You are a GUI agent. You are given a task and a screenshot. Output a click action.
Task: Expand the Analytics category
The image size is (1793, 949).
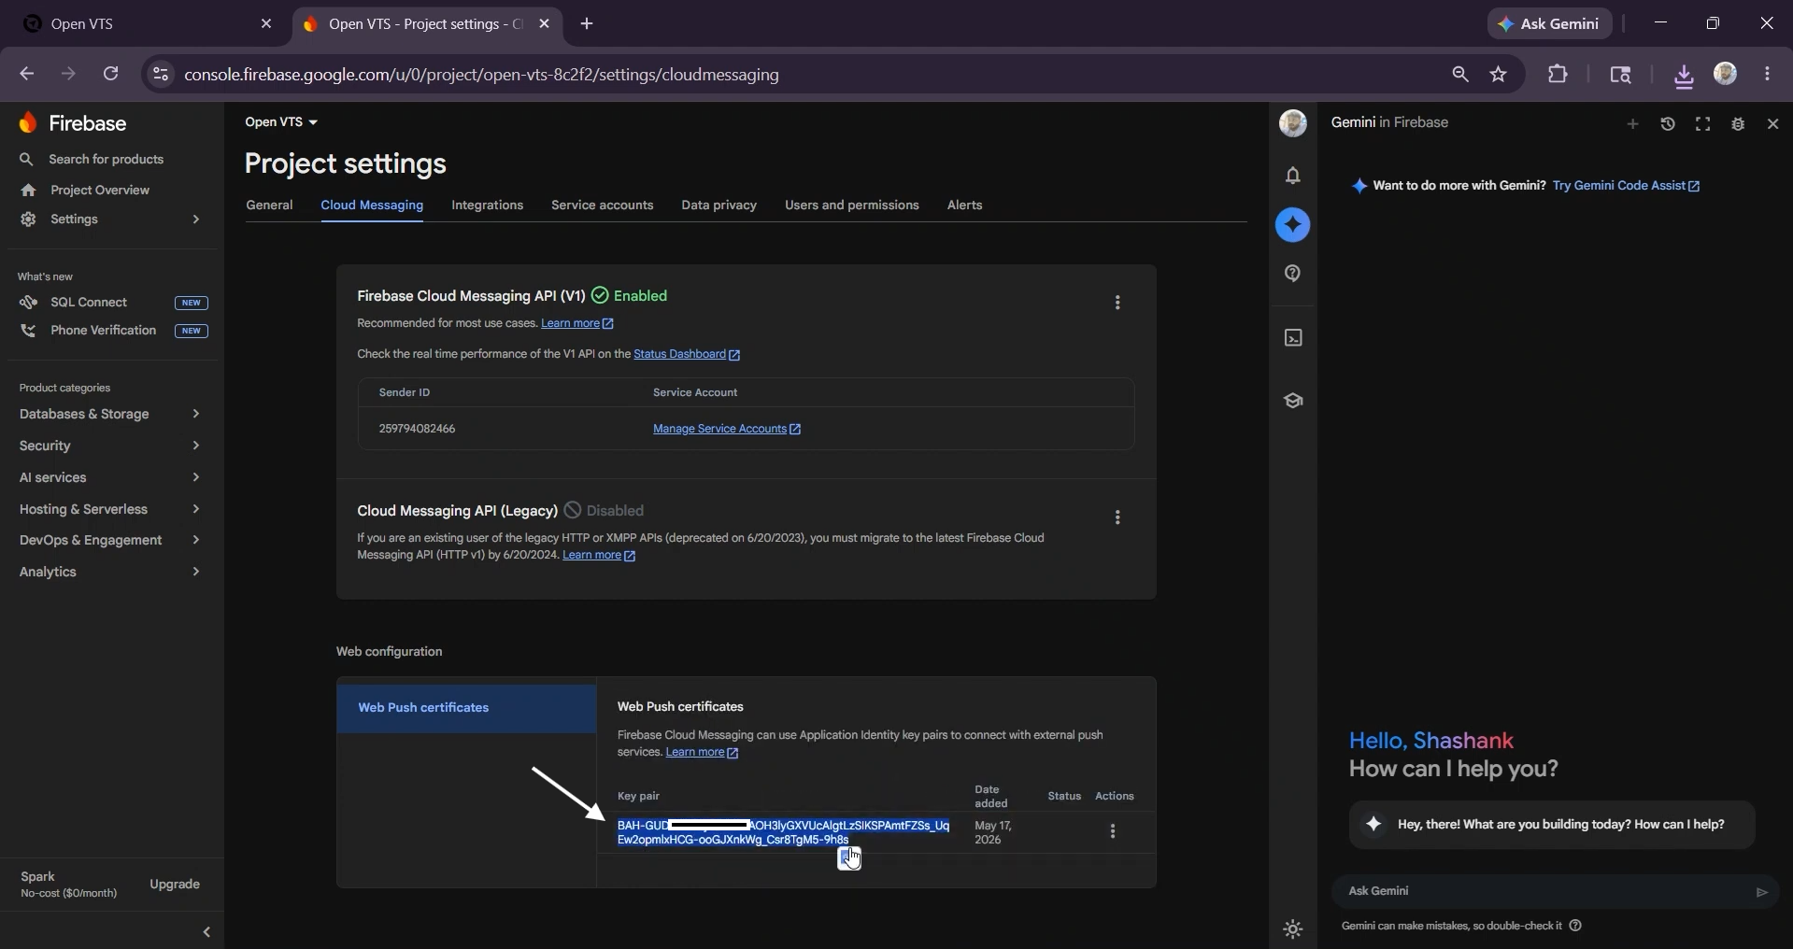(x=111, y=572)
